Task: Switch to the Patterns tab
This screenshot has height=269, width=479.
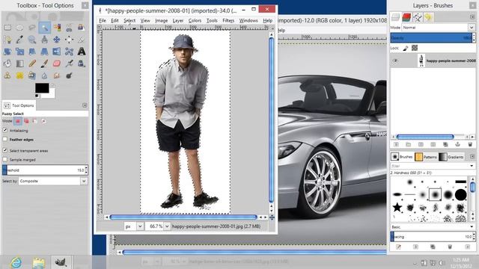Action: click(426, 157)
